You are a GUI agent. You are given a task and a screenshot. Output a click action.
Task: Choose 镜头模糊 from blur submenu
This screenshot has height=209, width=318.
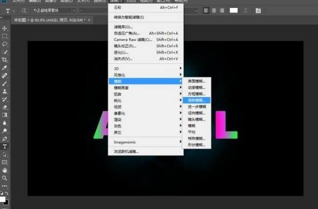(197, 119)
